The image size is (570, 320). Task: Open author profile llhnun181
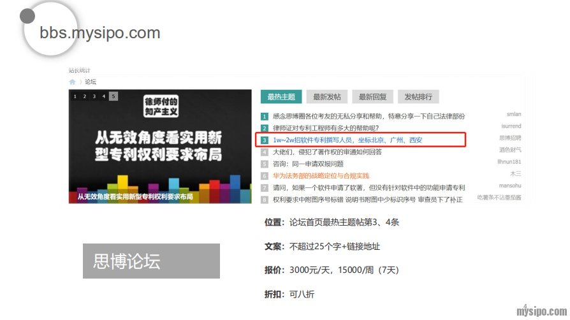tap(509, 162)
